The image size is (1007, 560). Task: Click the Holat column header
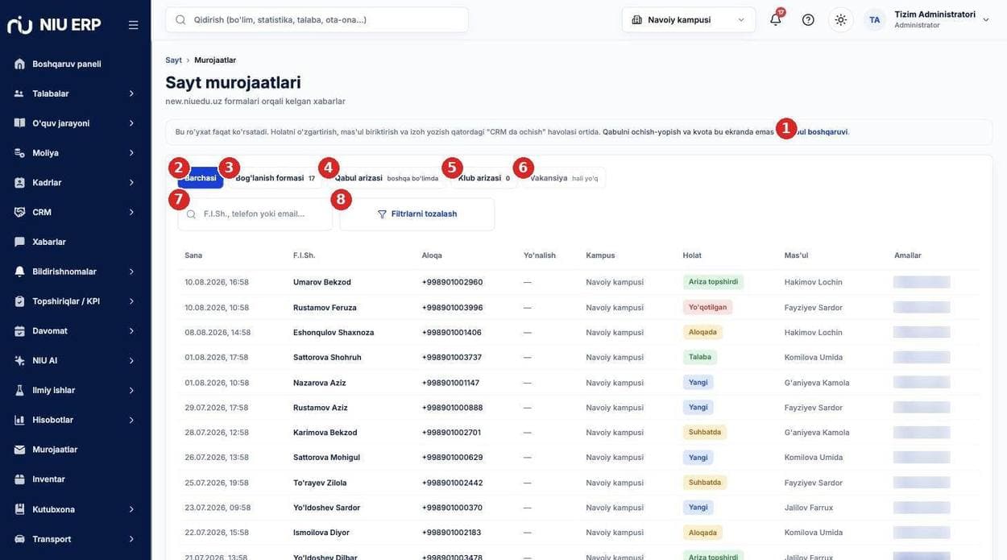[x=692, y=255]
